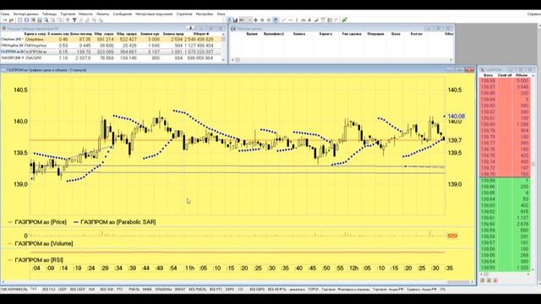Switch to the ММВБ tab
The height and width of the screenshot is (304, 541).
point(147,289)
